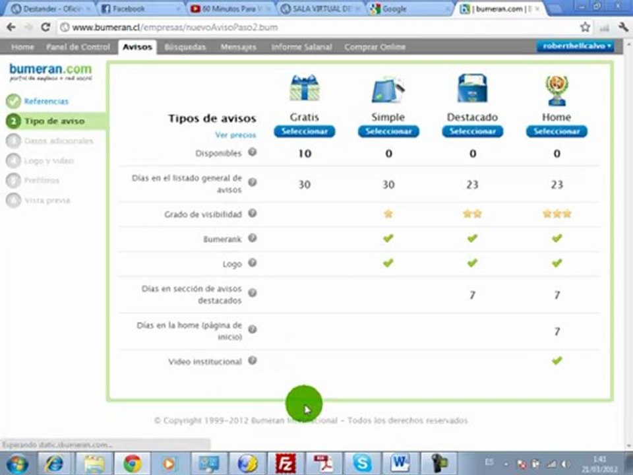Click the Destacado box icon
This screenshot has width=633, height=475.
pos(472,88)
